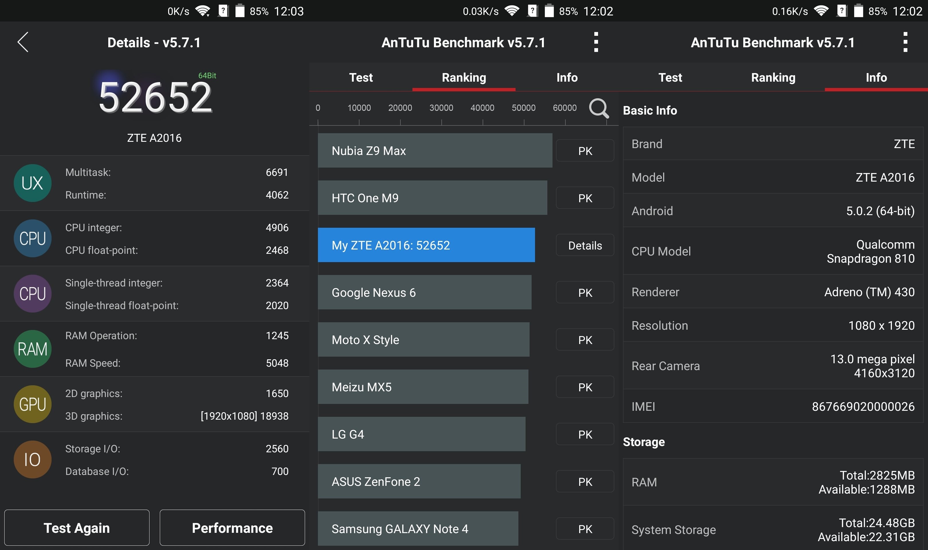Screen dimensions: 928x550
Task: Tap PK next to LG G4
Action: 585,434
